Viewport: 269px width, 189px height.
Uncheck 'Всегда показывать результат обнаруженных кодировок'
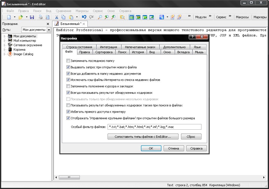pos(68,93)
